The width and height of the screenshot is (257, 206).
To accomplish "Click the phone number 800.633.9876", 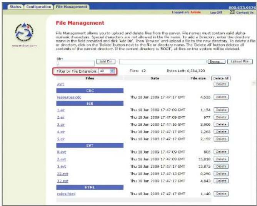I will [242, 8].
